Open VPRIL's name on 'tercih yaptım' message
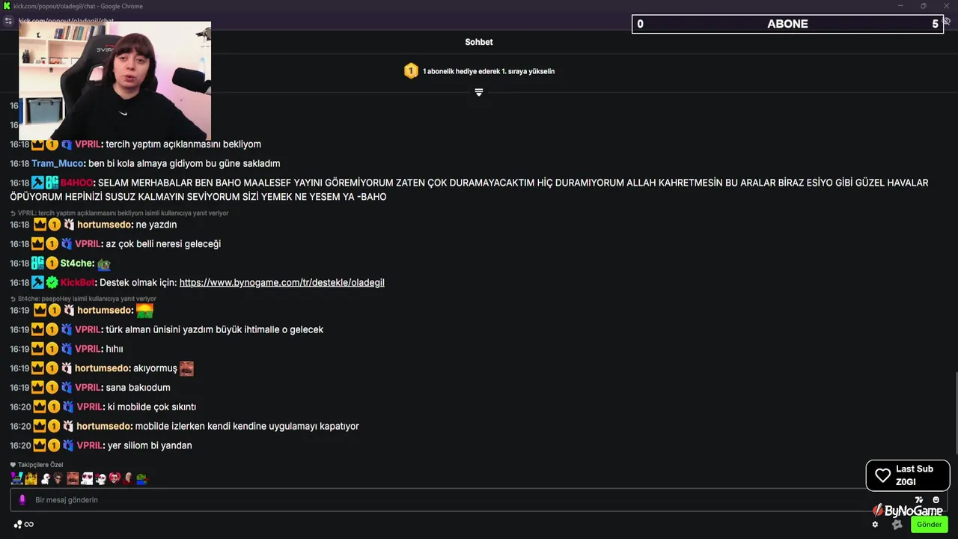Viewport: 958px width, 539px height. tap(88, 144)
